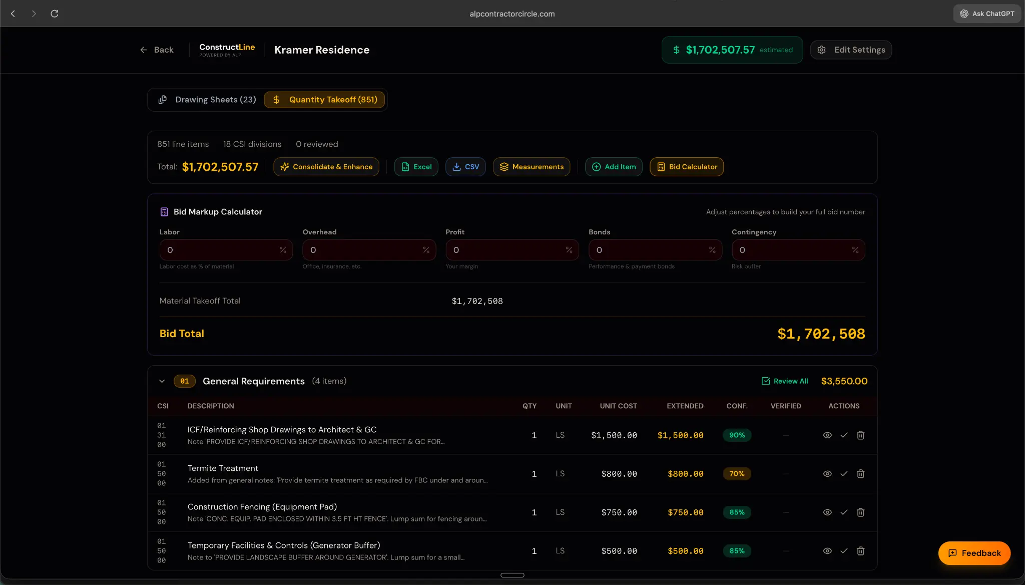
Task: Export takeoff to Excel
Action: coord(416,167)
